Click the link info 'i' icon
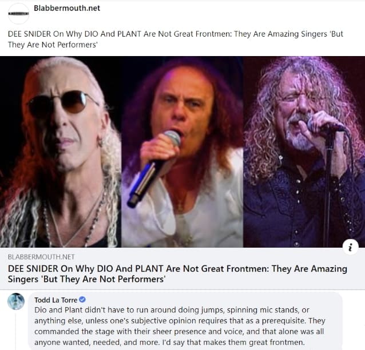 (x=350, y=247)
